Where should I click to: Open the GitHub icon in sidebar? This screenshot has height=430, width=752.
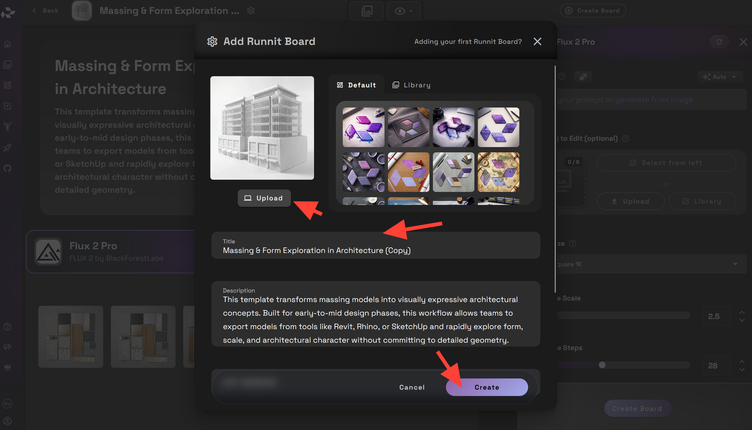coord(8,168)
